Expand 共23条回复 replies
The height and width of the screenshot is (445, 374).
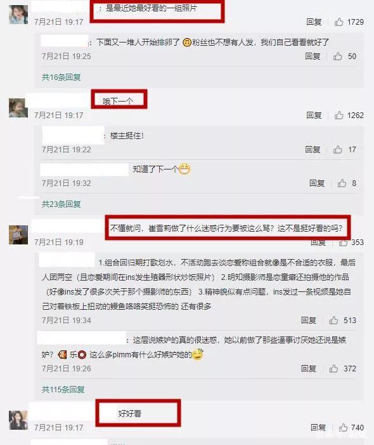[61, 204]
